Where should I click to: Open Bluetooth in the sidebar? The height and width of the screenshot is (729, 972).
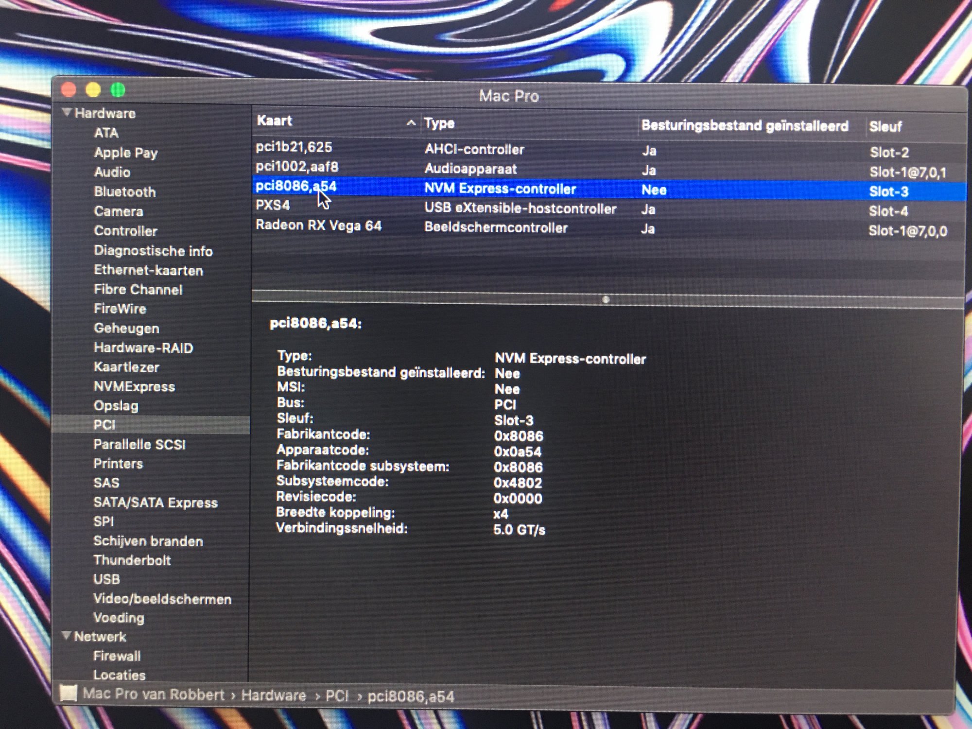(x=125, y=191)
